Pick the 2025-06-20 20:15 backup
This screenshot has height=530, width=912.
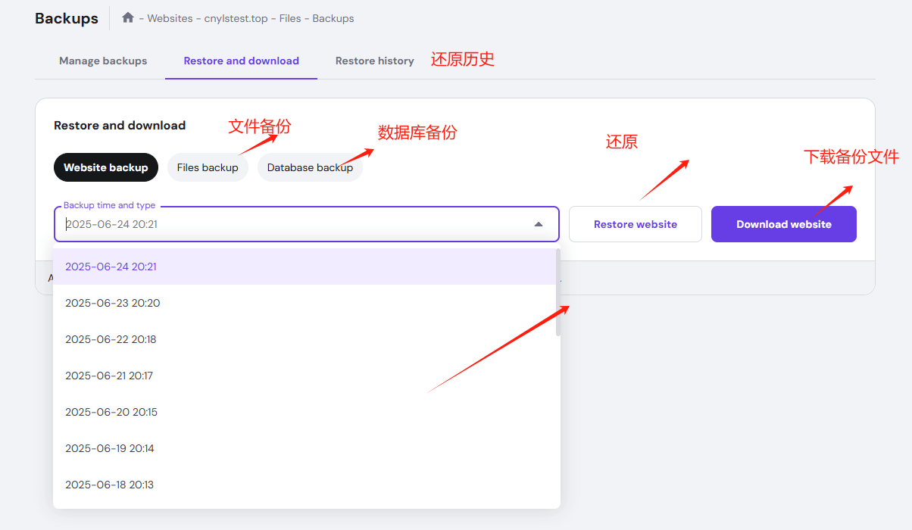tap(111, 412)
